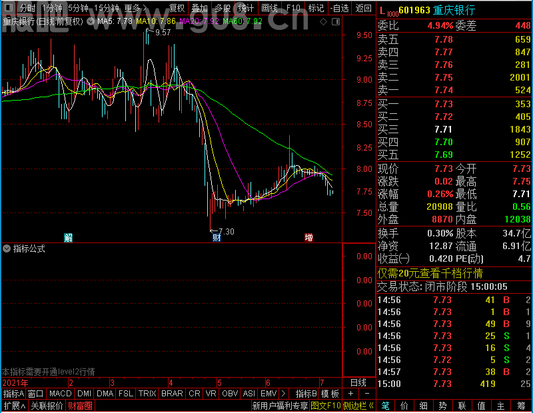This screenshot has height=413, width=533.
Task: Collapse the sidebar using 侧边栏 《
Action: 358,406
